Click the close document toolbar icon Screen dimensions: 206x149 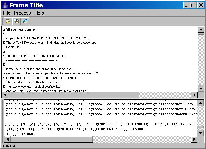pyautogui.click(x=16, y=21)
